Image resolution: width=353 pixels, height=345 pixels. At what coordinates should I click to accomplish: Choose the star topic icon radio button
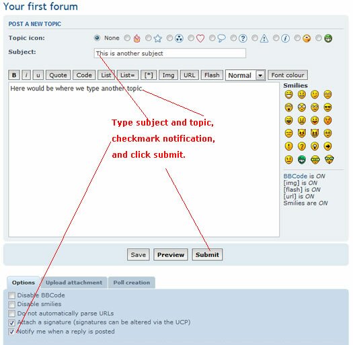click(149, 38)
